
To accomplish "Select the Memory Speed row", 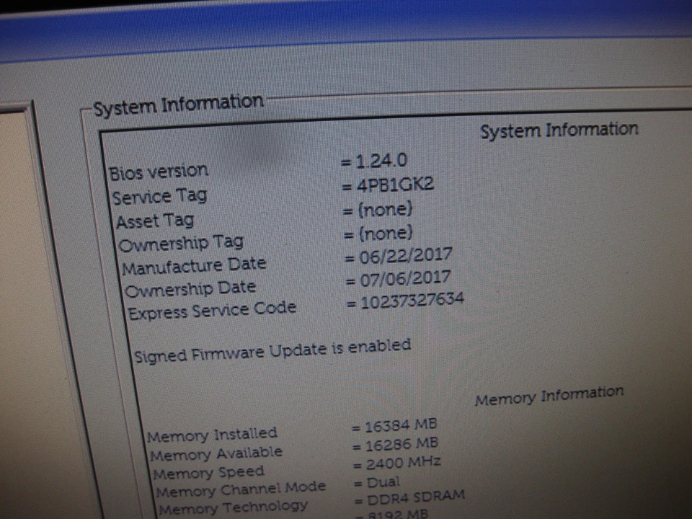I will 208,472.
